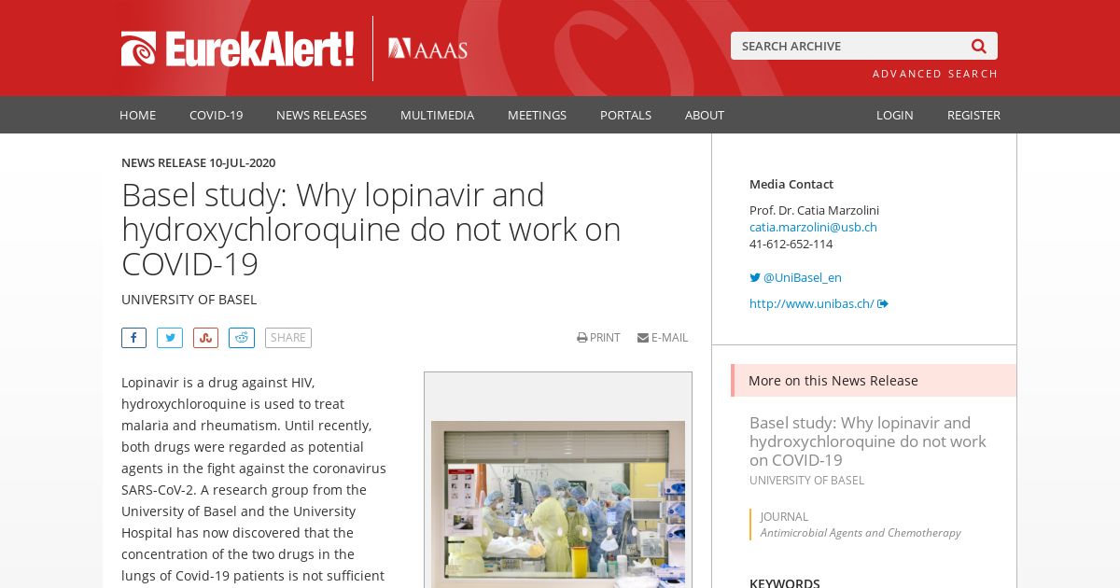
Task: Open MEETINGS menu
Action: point(537,115)
